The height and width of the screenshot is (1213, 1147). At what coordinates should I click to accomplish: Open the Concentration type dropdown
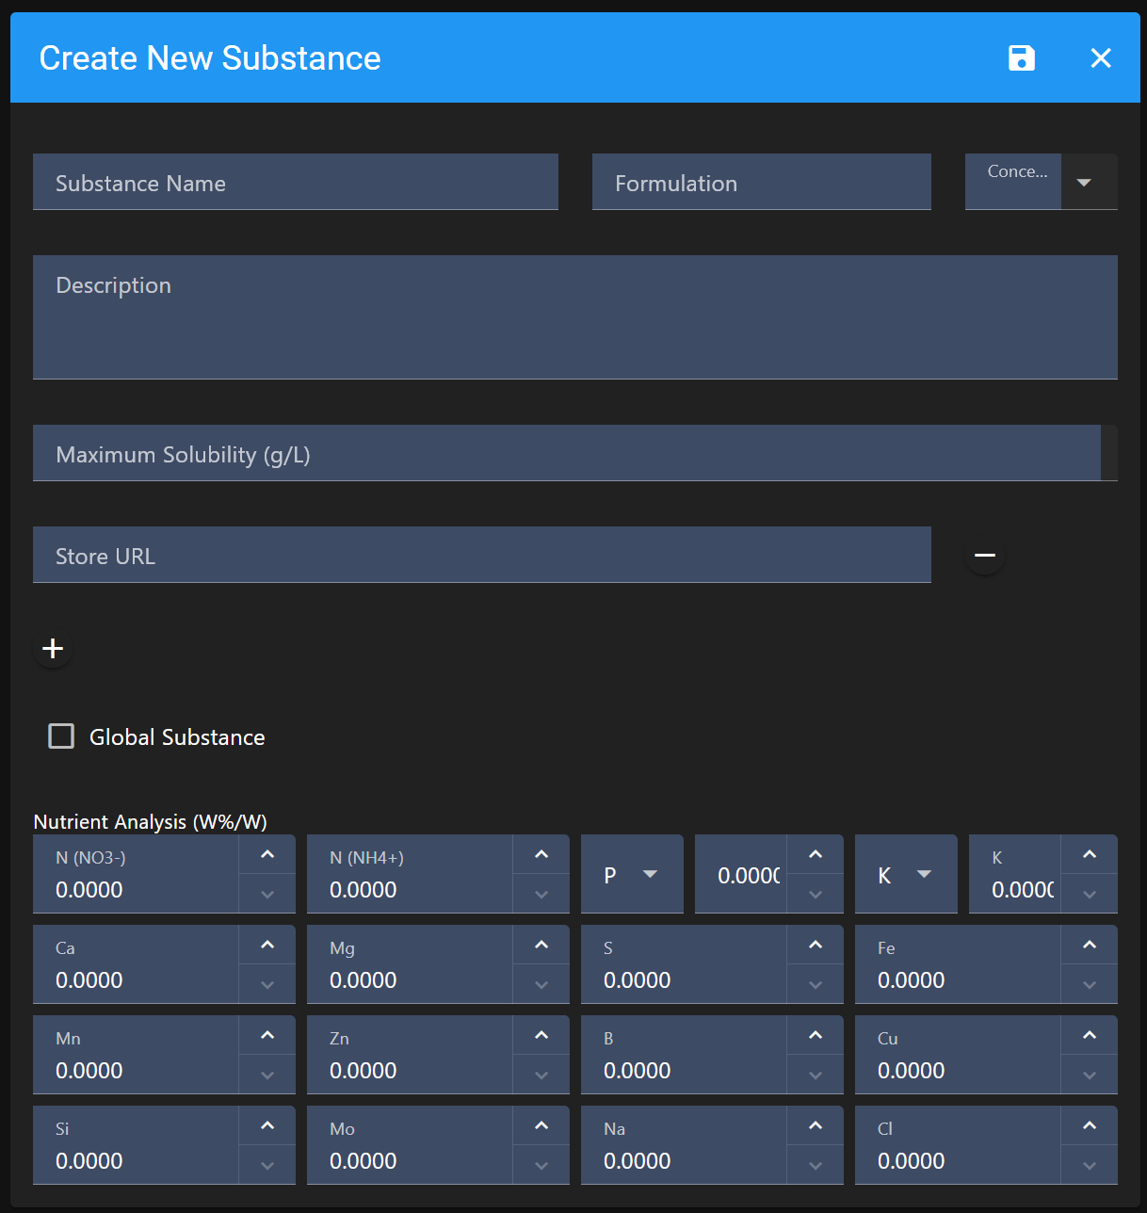click(x=1084, y=183)
